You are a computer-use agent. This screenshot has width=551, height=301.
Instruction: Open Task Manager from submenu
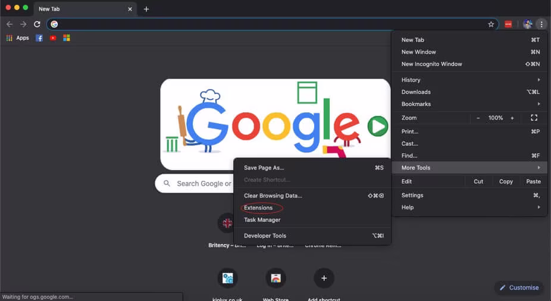click(312, 220)
